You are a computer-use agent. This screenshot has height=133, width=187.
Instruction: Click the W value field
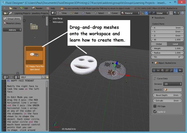click(167, 39)
